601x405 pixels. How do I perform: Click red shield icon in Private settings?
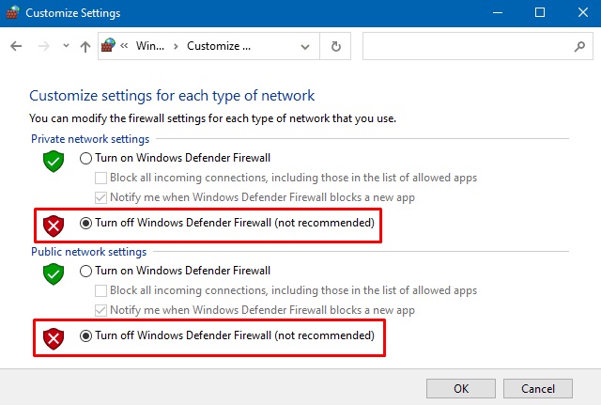pos(54,226)
